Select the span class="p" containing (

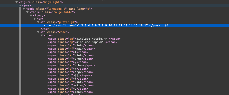68,52
